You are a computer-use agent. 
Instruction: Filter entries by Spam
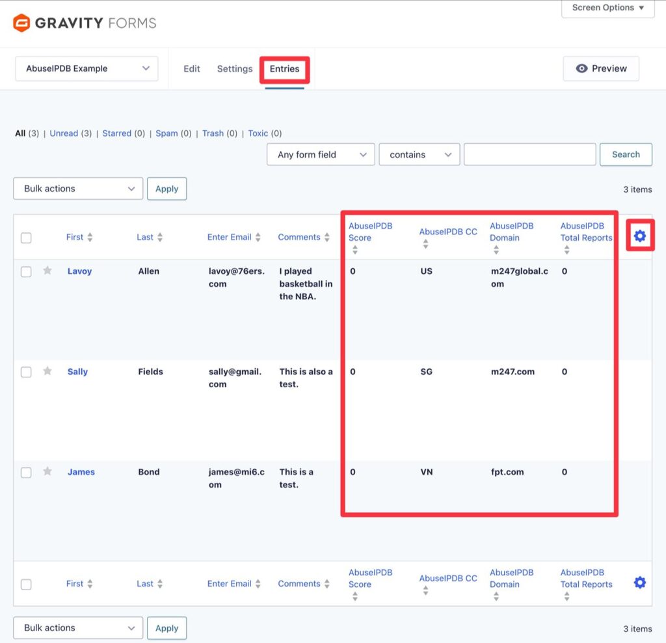click(166, 133)
